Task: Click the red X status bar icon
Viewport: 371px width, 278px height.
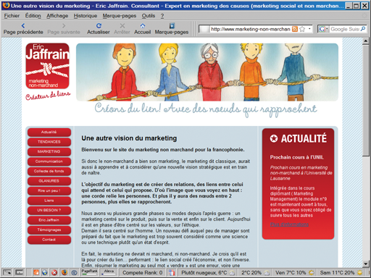Action: tap(54, 272)
